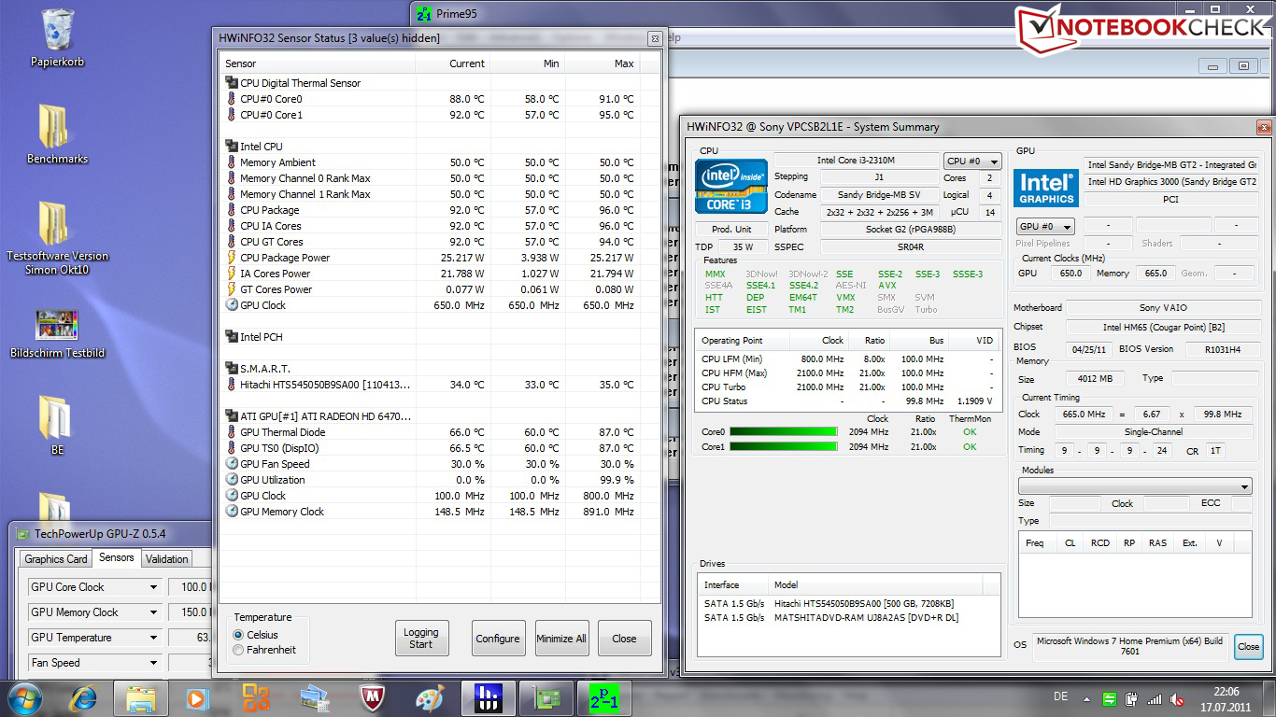1276x717 pixels.
Task: Open the Testsoftware Version Simon Okt10 folder
Action: point(58,237)
